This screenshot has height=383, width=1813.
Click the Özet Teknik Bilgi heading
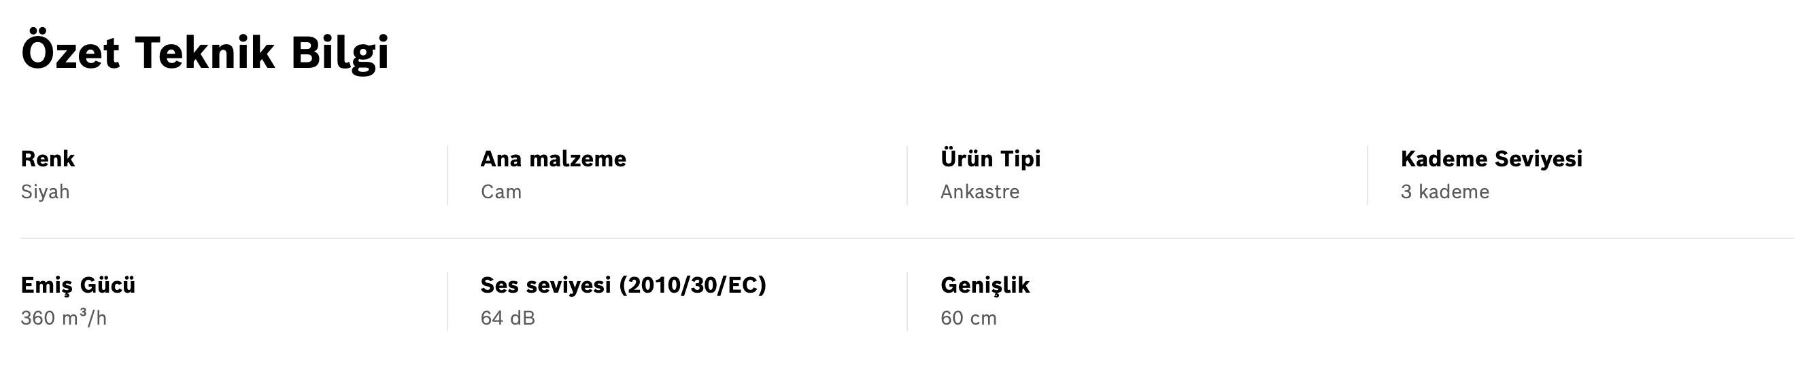tap(205, 53)
